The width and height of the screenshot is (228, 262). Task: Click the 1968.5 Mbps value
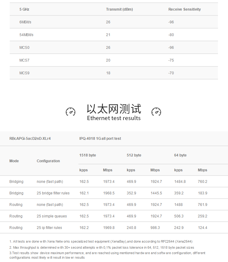click(x=109, y=193)
